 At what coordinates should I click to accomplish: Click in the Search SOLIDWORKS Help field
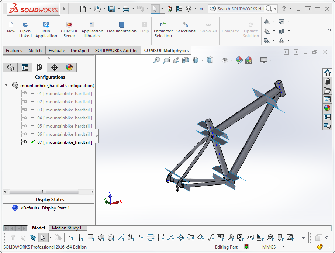coord(240,9)
